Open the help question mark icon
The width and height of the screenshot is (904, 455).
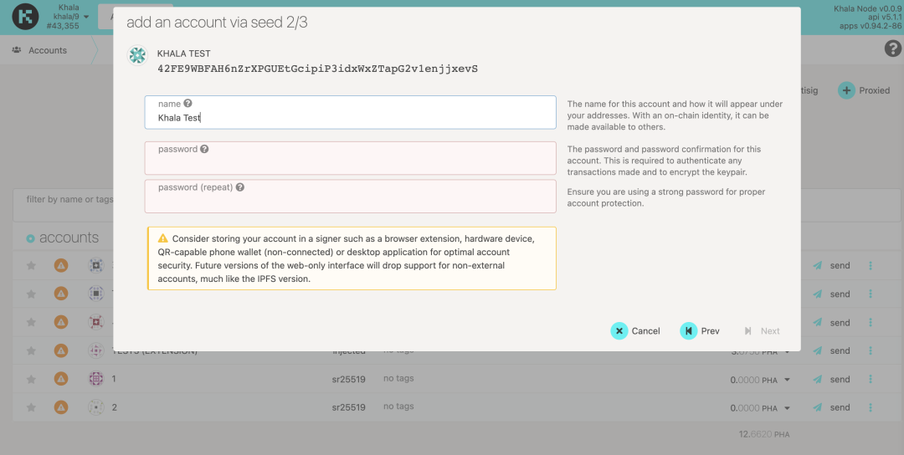pyautogui.click(x=893, y=49)
